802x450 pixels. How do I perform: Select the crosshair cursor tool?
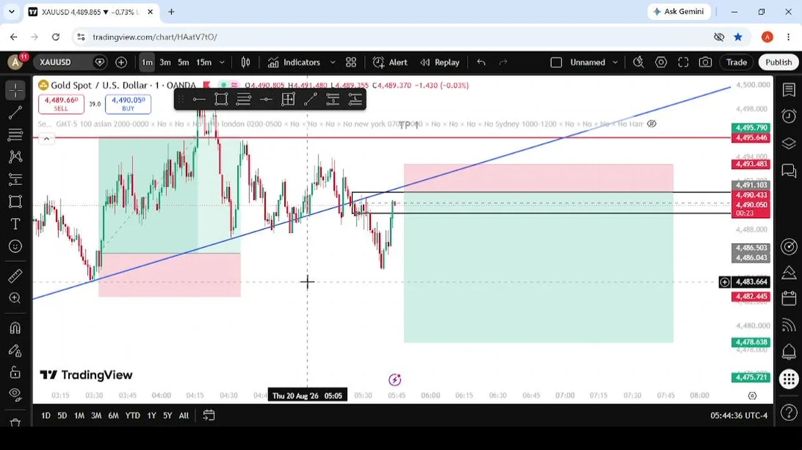coord(16,90)
